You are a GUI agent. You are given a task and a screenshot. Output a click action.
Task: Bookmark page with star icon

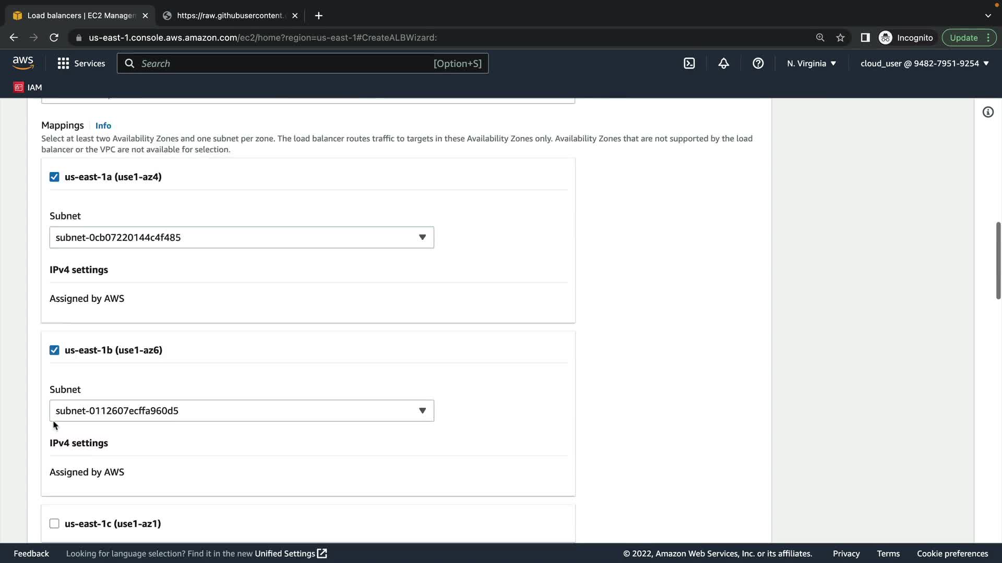pyautogui.click(x=840, y=38)
